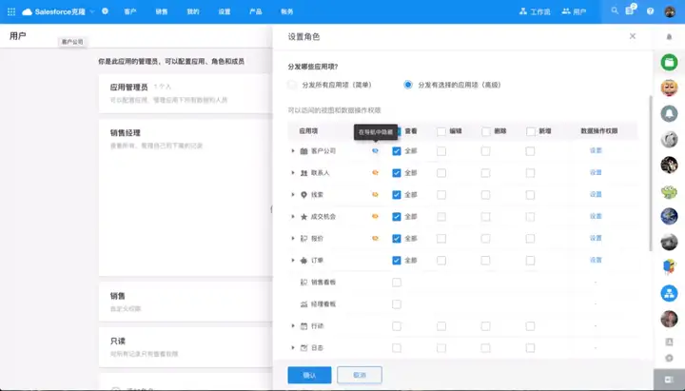The width and height of the screenshot is (685, 391).
Task: Open the 产品 menu in top bar
Action: (256, 11)
